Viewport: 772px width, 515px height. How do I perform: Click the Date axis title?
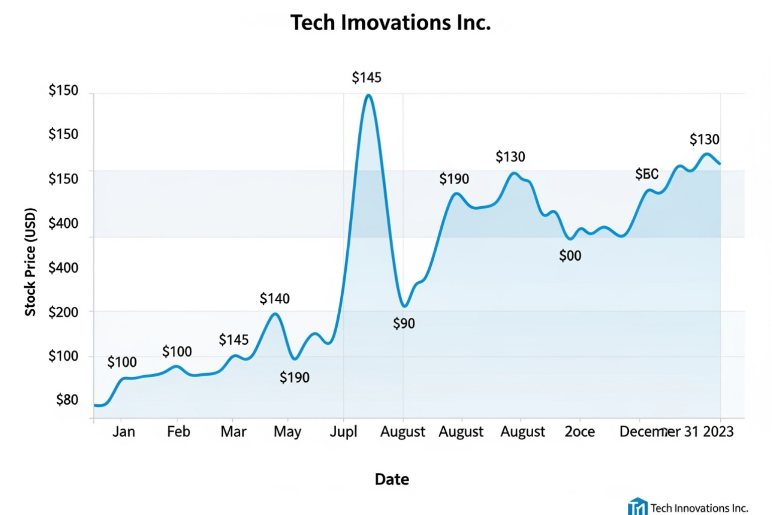(392, 479)
